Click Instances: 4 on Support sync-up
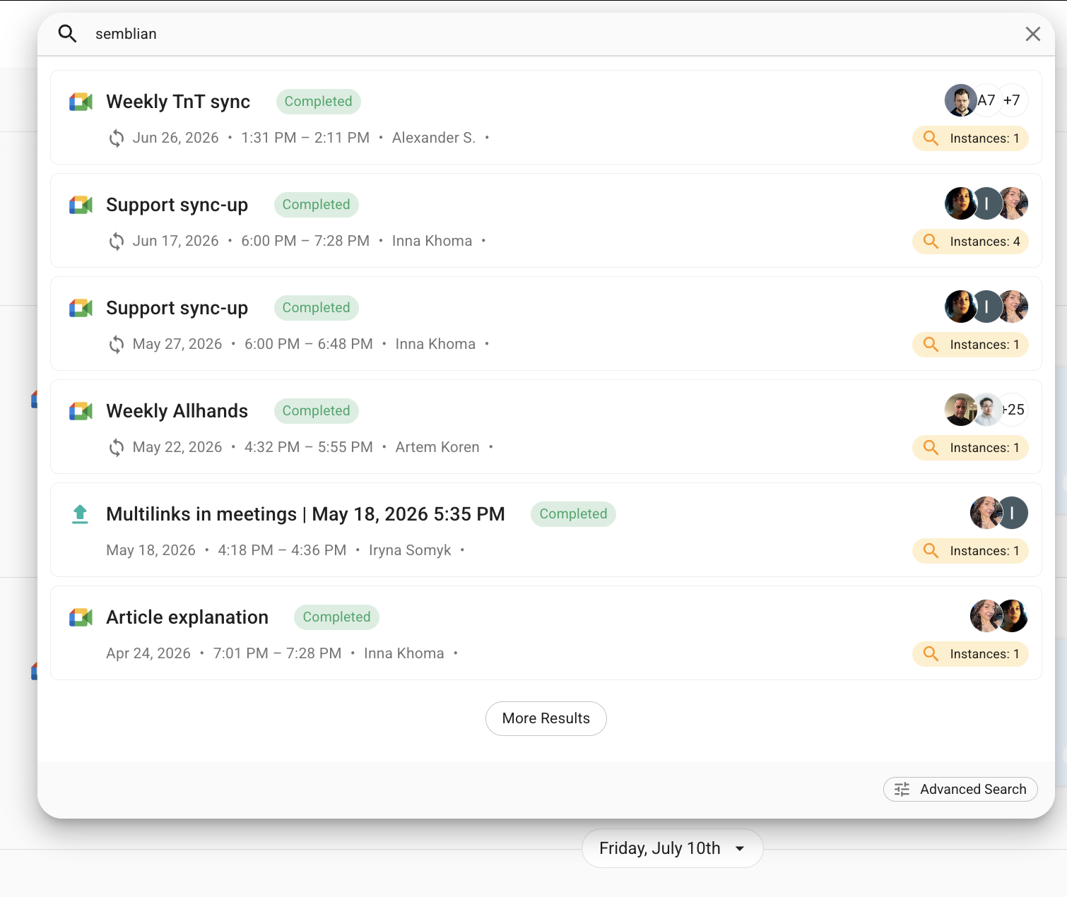Image resolution: width=1067 pixels, height=897 pixels. click(970, 242)
